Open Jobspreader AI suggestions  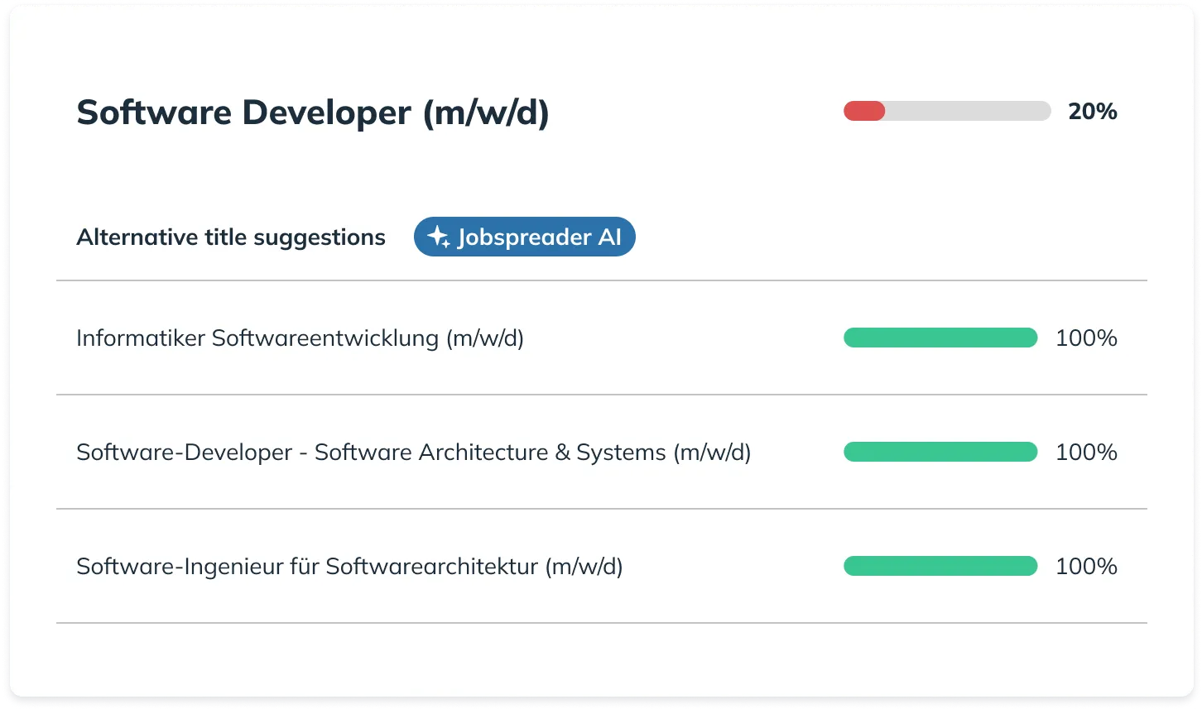[x=524, y=237]
